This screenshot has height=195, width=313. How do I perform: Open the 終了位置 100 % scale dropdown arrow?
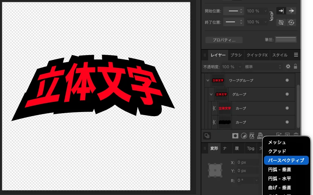[x=265, y=22]
